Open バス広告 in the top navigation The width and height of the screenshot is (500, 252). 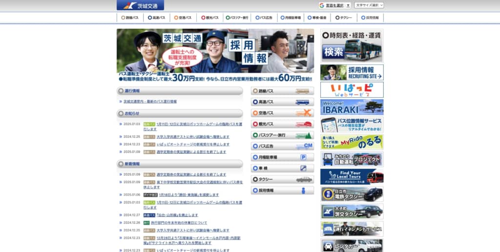(x=264, y=18)
